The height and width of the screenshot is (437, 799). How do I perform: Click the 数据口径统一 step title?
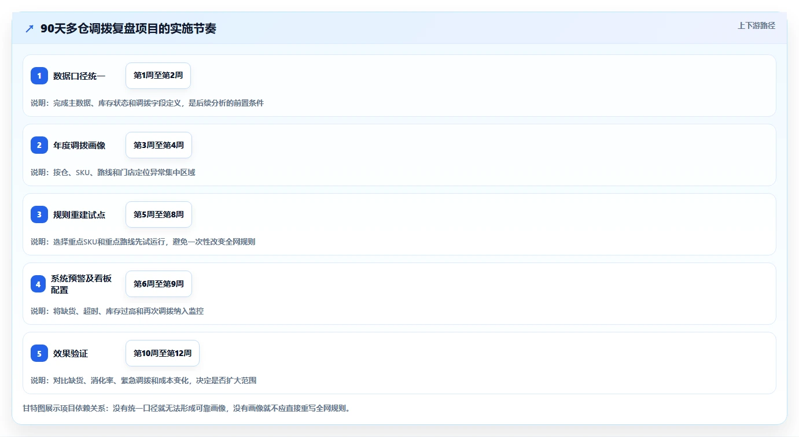79,76
